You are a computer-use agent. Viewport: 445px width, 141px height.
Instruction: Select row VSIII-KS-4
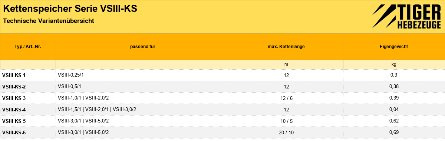(222, 110)
